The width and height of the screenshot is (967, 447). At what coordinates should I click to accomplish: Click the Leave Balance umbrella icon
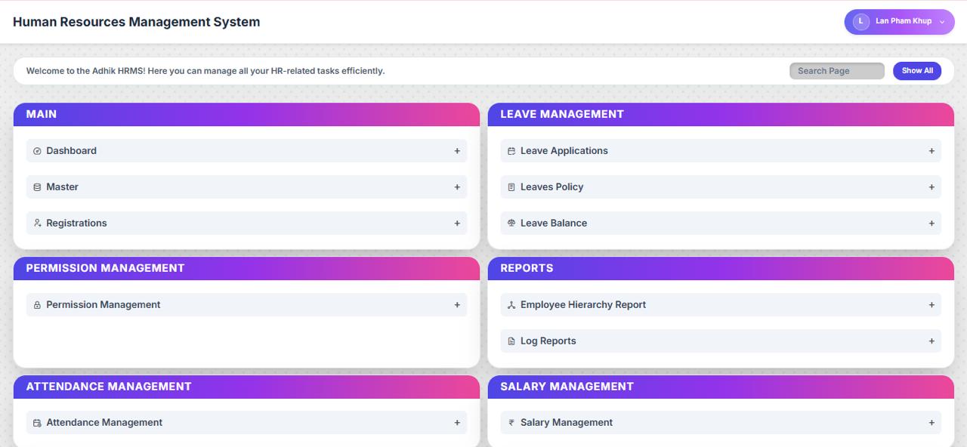(x=511, y=223)
